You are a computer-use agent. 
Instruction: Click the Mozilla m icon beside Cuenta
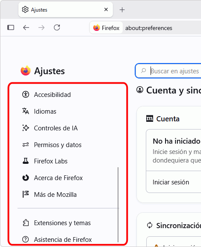(149, 119)
